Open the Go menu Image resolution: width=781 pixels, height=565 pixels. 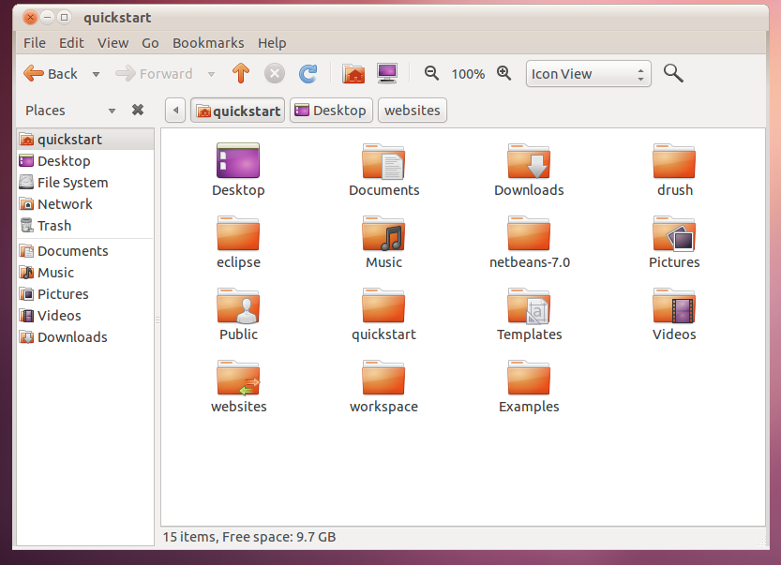coord(150,43)
